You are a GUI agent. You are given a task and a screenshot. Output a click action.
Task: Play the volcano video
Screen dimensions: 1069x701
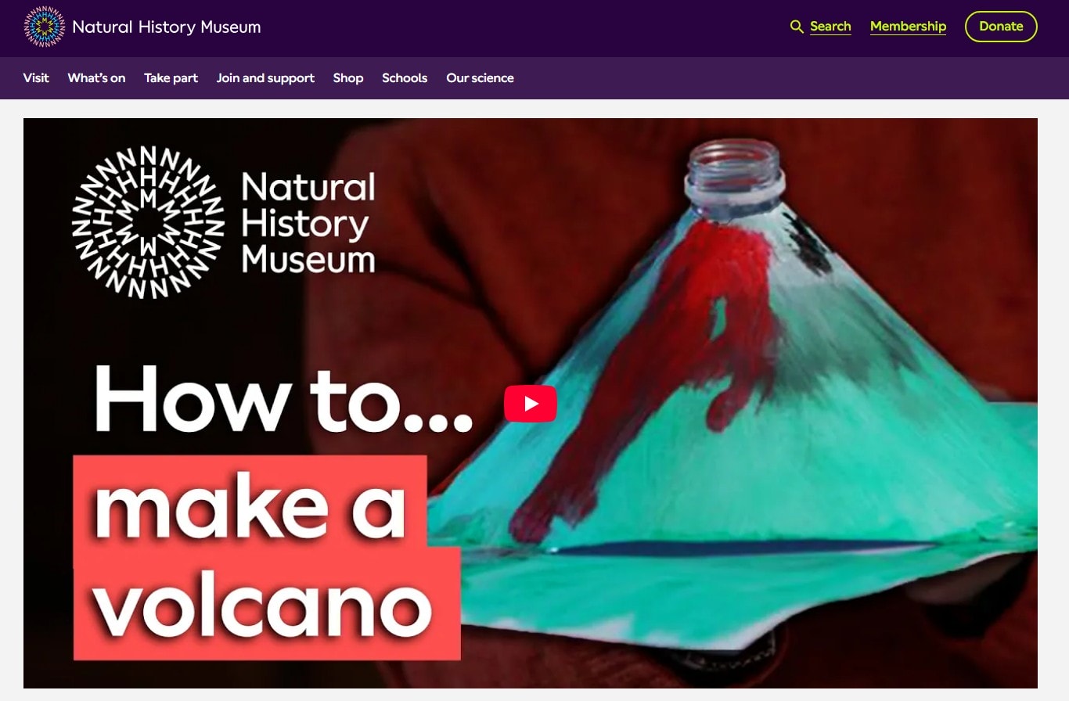click(x=531, y=404)
